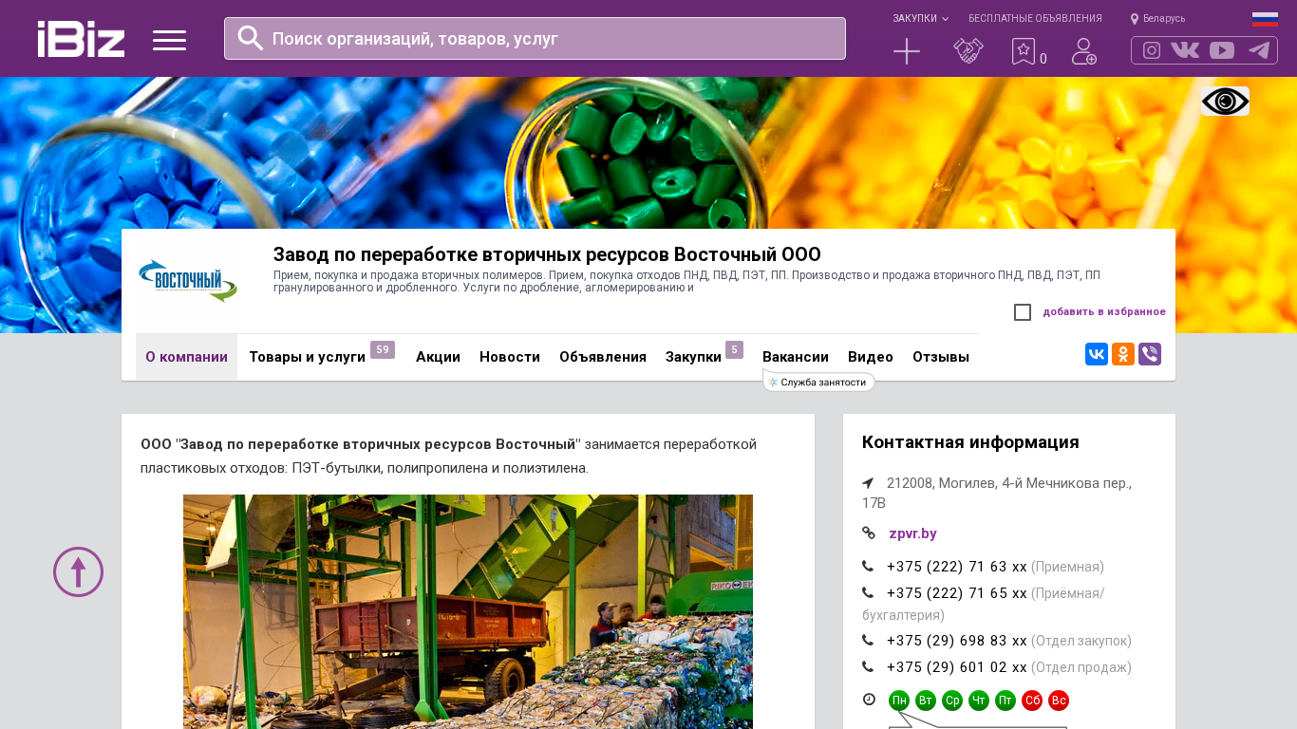Image resolution: width=1297 pixels, height=729 pixels.
Task: Select Wednesday (Ср) schedule indicator
Action: pyautogui.click(x=952, y=701)
